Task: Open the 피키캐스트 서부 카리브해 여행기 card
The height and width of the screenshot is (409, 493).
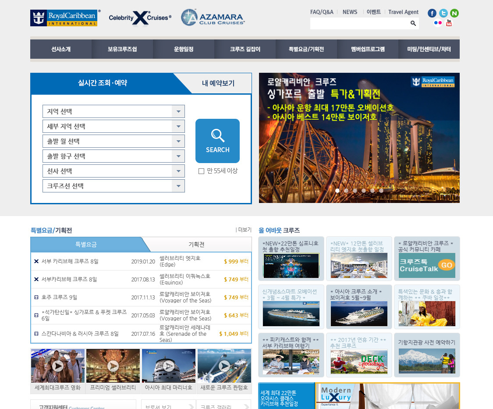Action: [x=291, y=355]
